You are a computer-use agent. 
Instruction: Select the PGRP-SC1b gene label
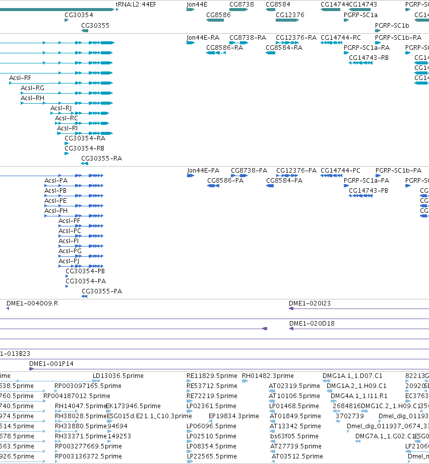tap(392, 26)
